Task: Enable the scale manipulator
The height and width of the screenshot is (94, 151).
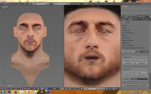Action: 51,89
